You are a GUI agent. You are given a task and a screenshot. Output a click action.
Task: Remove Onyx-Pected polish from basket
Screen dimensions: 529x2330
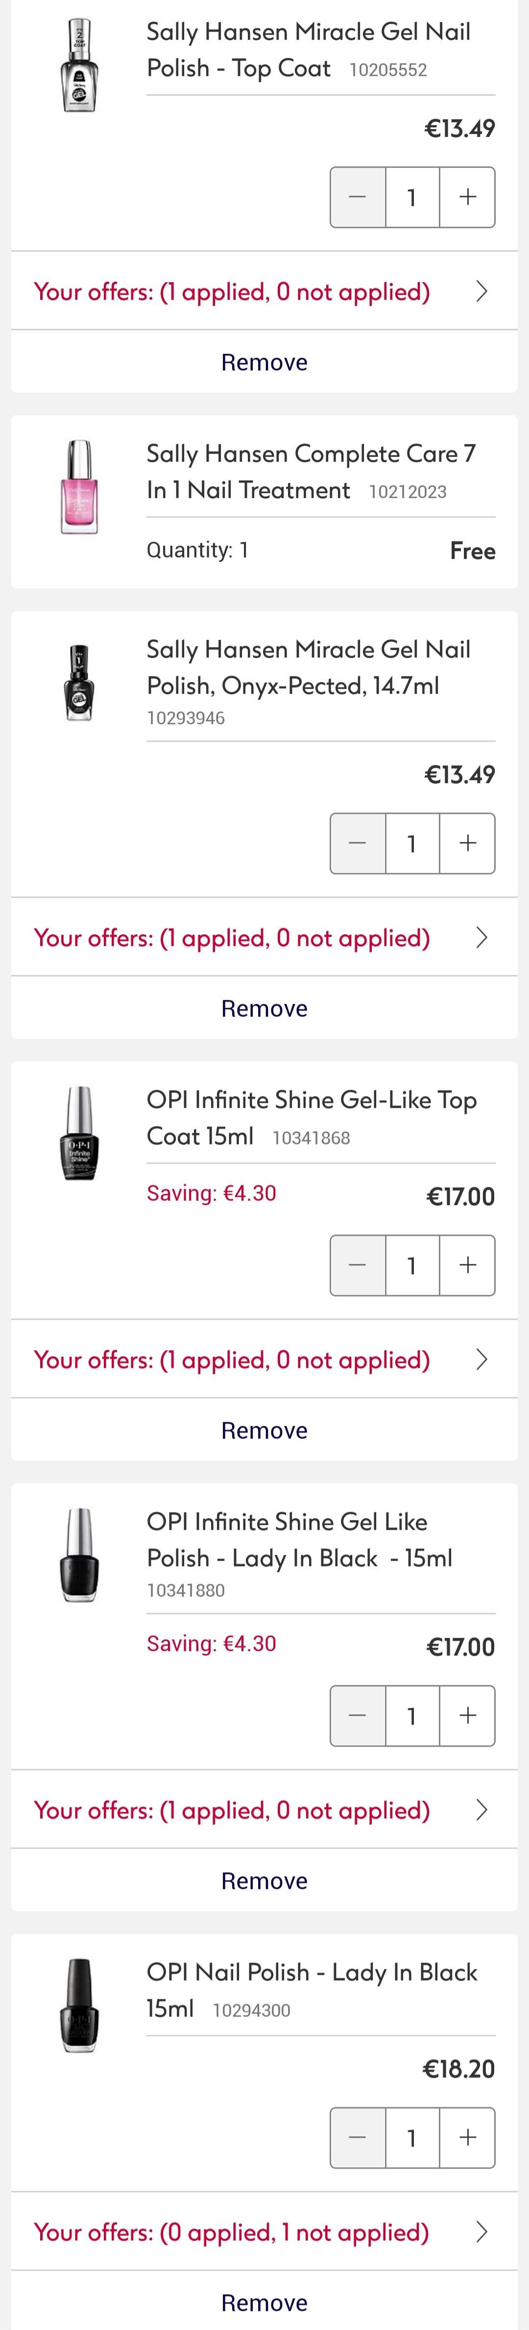pos(264,1008)
